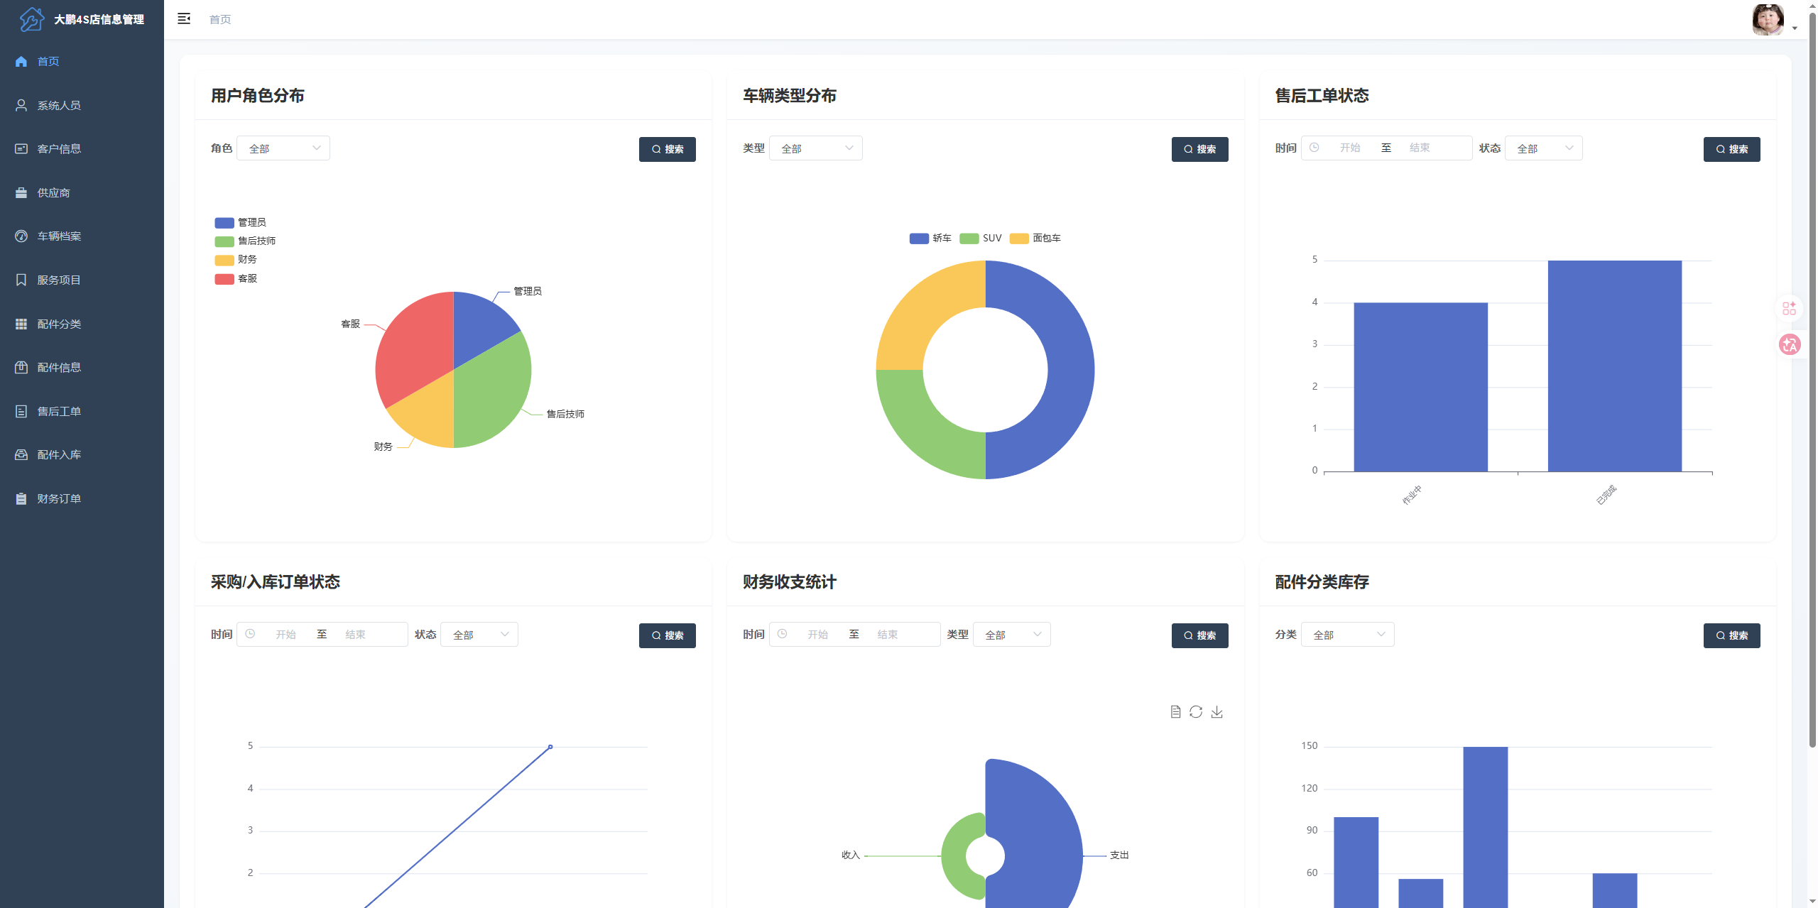The width and height of the screenshot is (1818, 908).
Task: Open 售后工单 menu item
Action: coord(82,411)
